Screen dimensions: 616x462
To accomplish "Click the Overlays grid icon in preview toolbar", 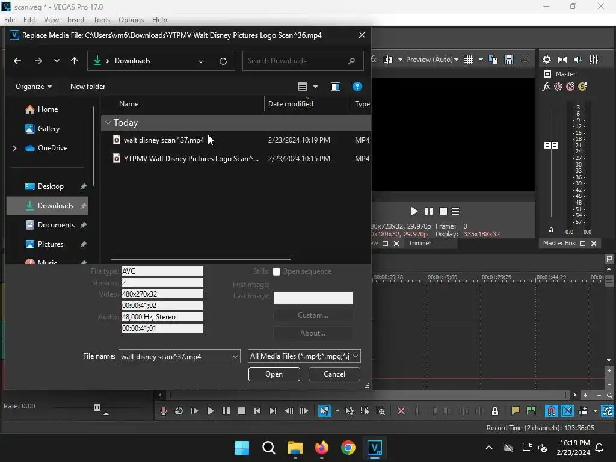I will (469, 60).
